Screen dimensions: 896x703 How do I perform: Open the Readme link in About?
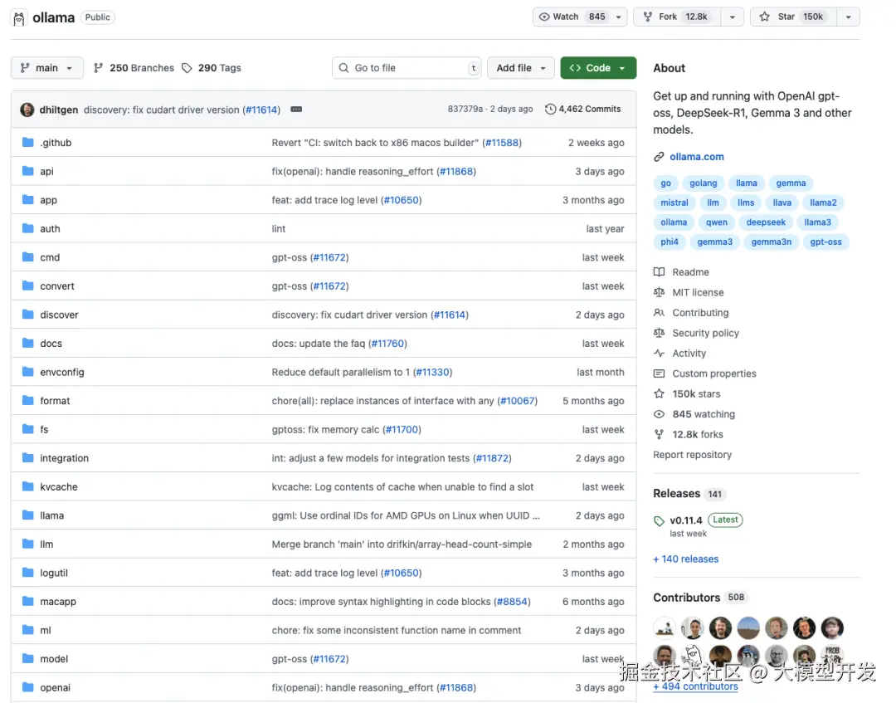690,272
